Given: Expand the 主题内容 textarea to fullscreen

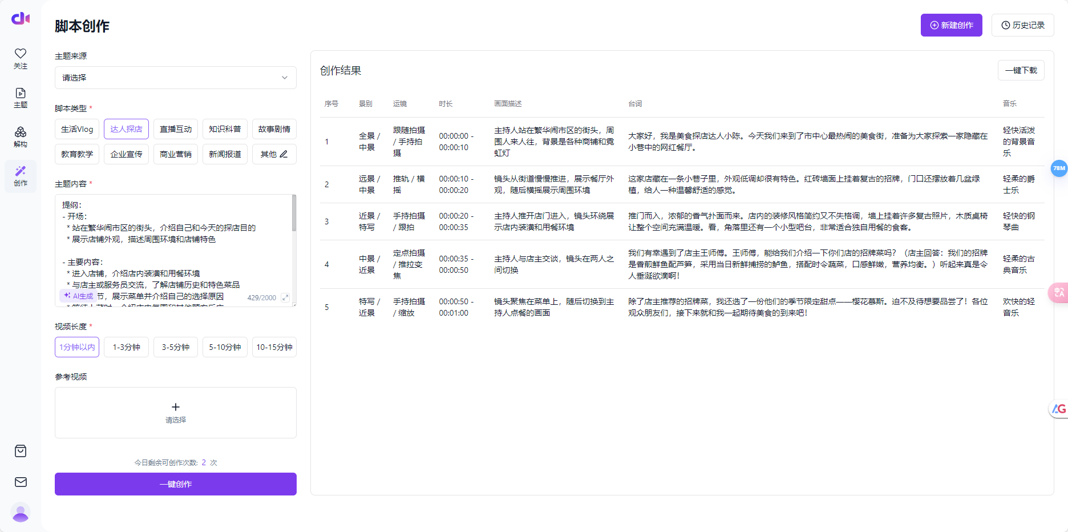Looking at the screenshot, I should click(286, 297).
